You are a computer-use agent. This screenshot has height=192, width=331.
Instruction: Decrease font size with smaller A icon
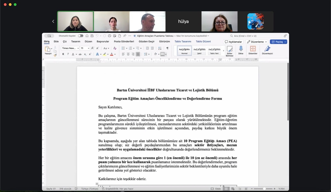coord(98,48)
